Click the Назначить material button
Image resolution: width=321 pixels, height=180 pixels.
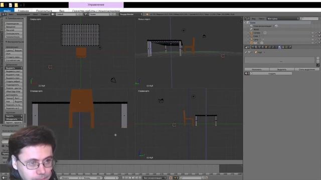pos(257,69)
